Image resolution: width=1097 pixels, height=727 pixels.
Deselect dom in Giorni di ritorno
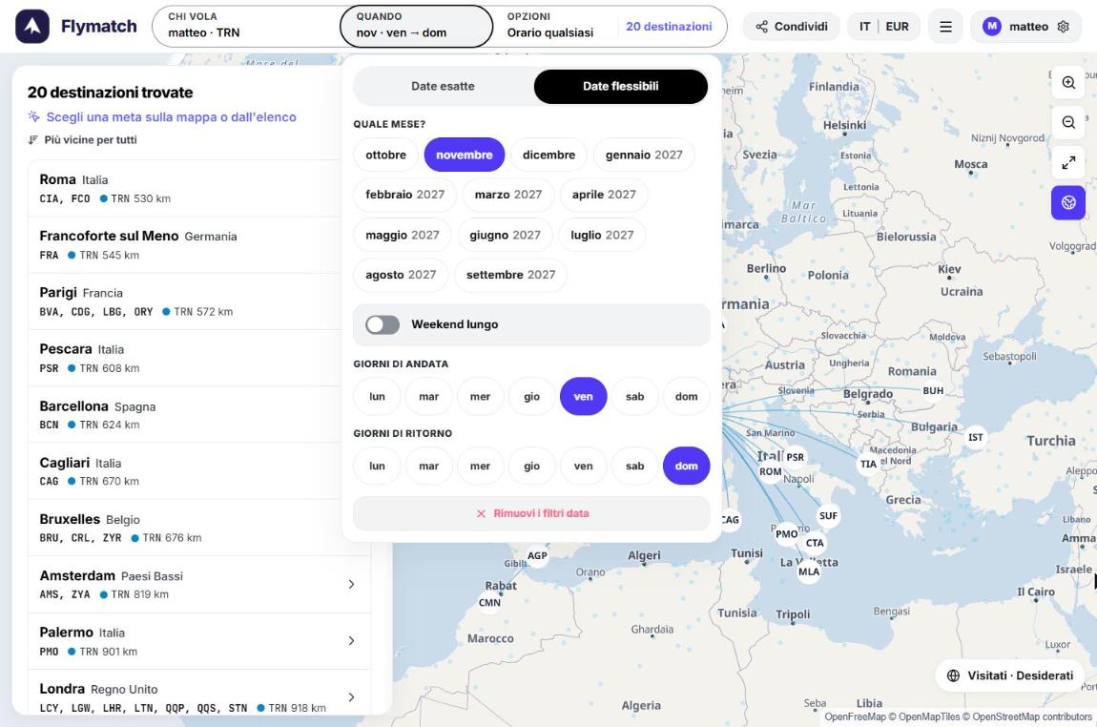pos(686,466)
